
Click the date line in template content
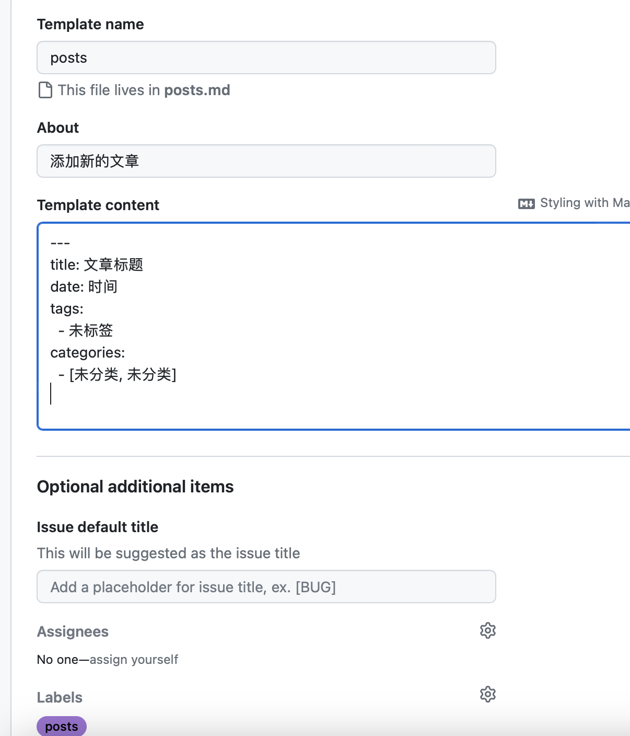(84, 286)
